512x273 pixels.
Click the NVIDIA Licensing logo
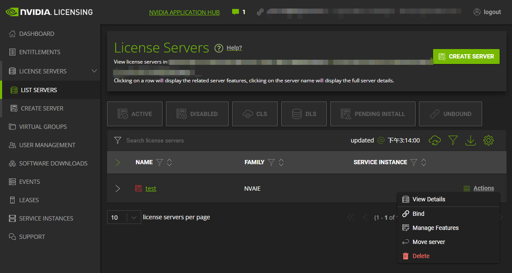point(49,12)
